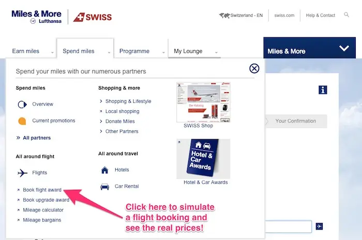362x240 pixels.
Task: Click the search magnifier icon
Action: [x=346, y=15]
